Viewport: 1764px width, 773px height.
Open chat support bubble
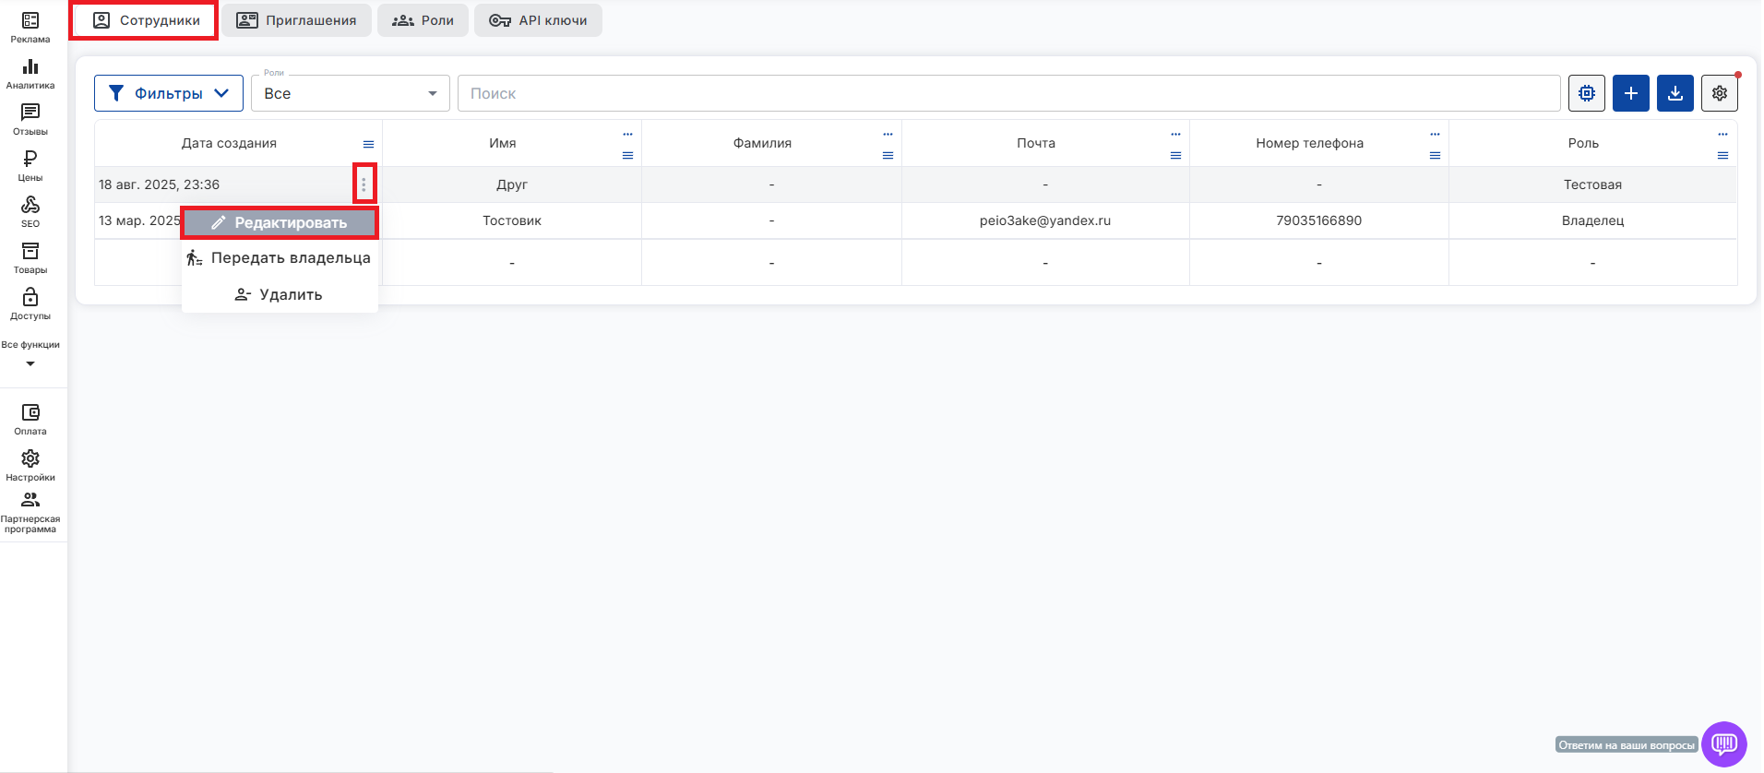click(1723, 743)
